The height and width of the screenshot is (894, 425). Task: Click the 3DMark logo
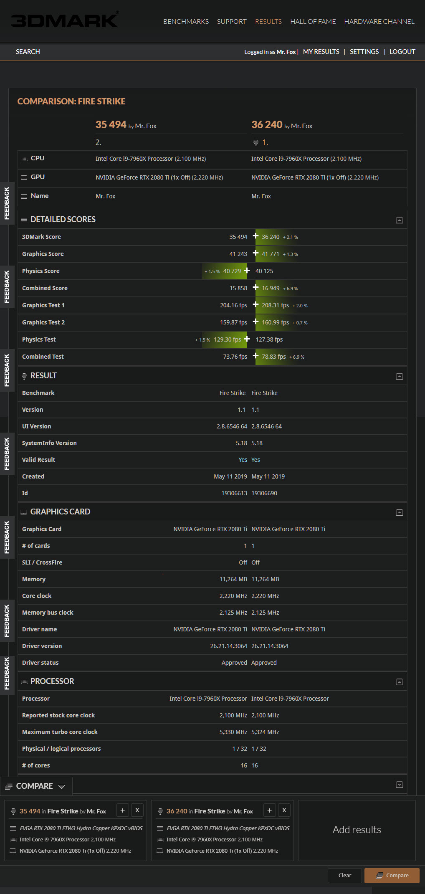[65, 20]
